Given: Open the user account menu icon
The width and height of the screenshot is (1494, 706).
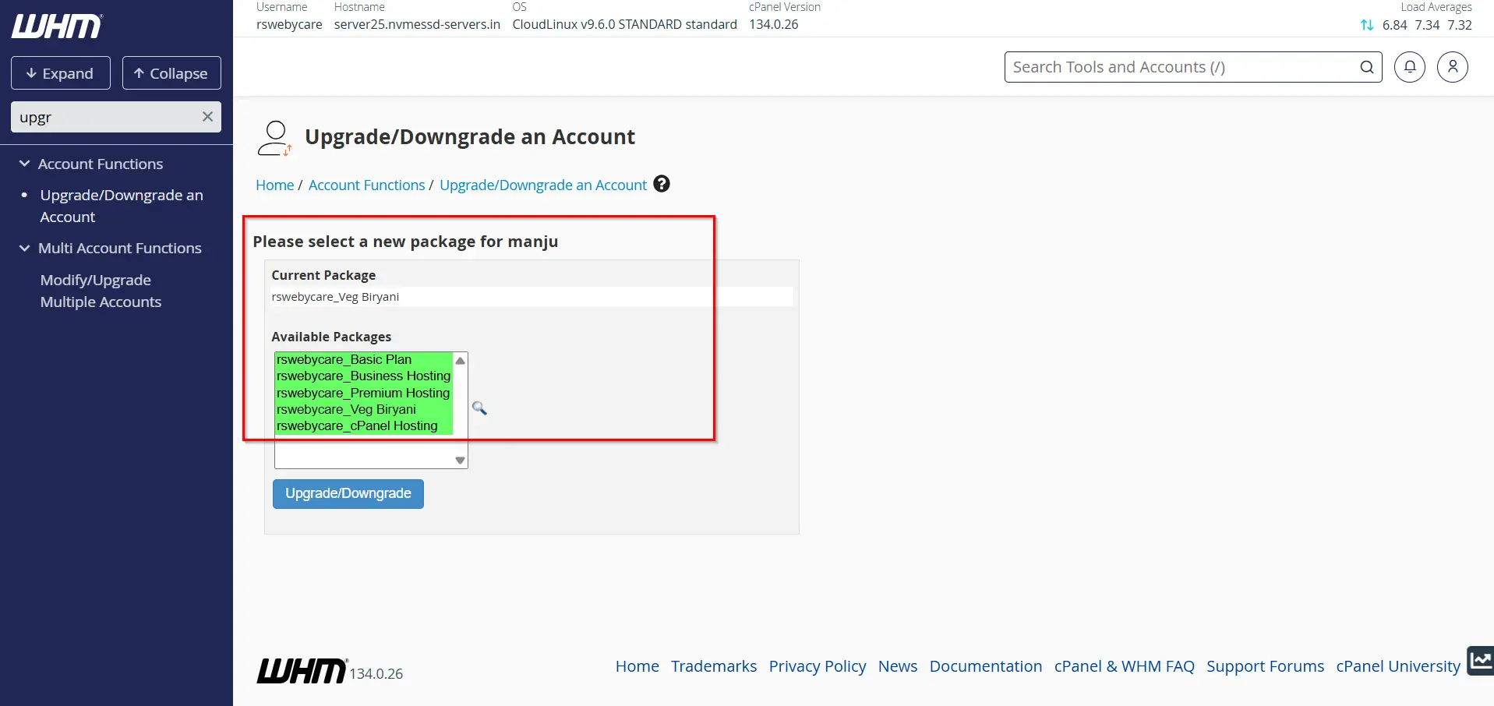Looking at the screenshot, I should pos(1453,67).
